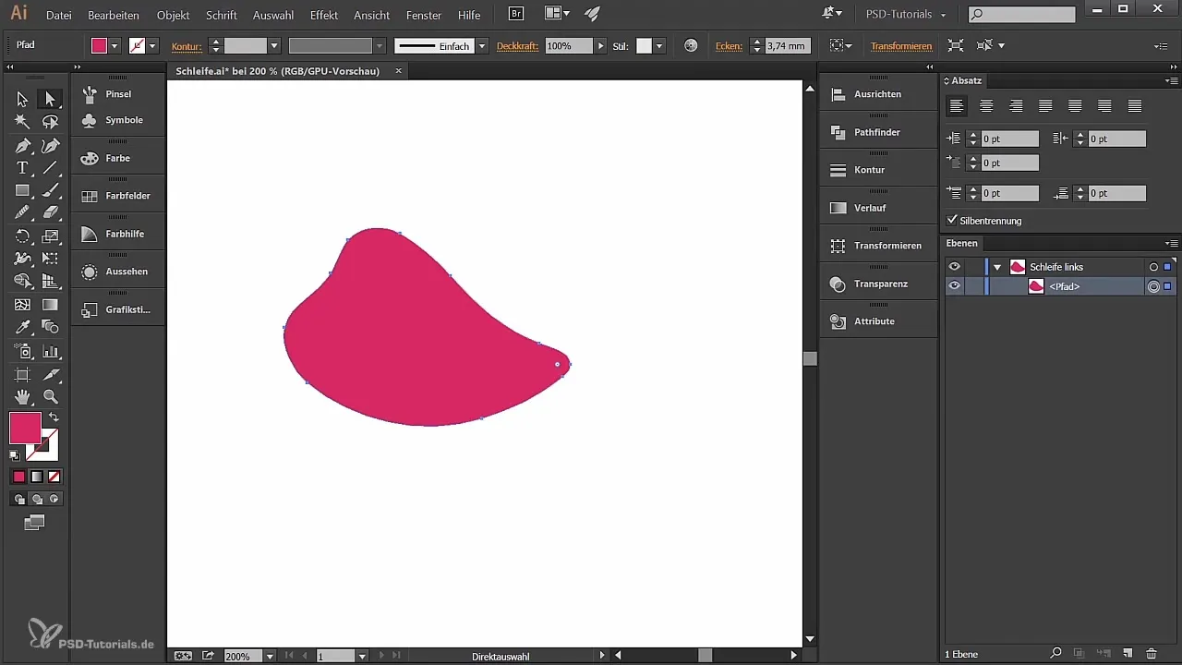The image size is (1182, 665).
Task: Select the Scale tool
Action: coord(51,236)
